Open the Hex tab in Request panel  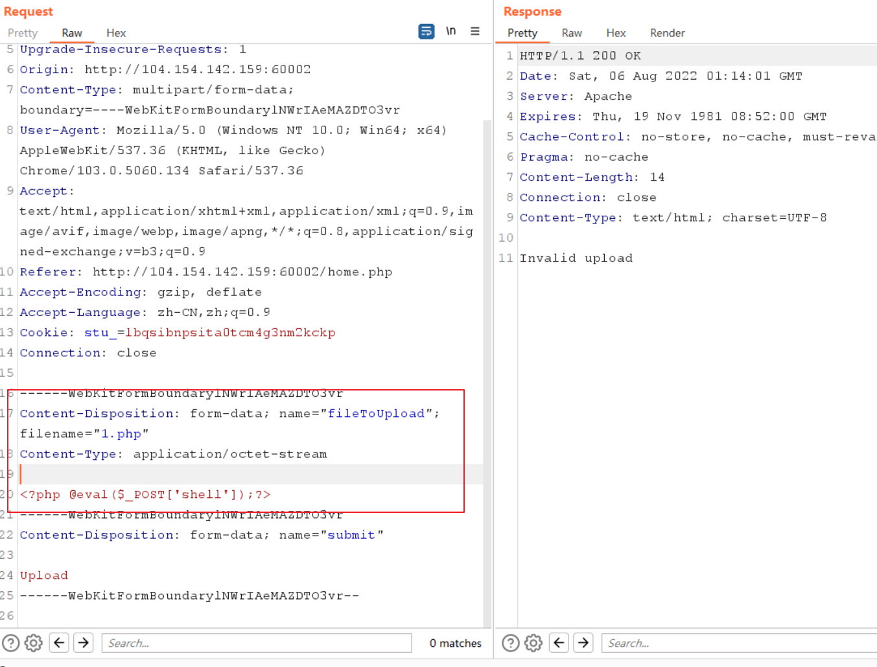116,33
